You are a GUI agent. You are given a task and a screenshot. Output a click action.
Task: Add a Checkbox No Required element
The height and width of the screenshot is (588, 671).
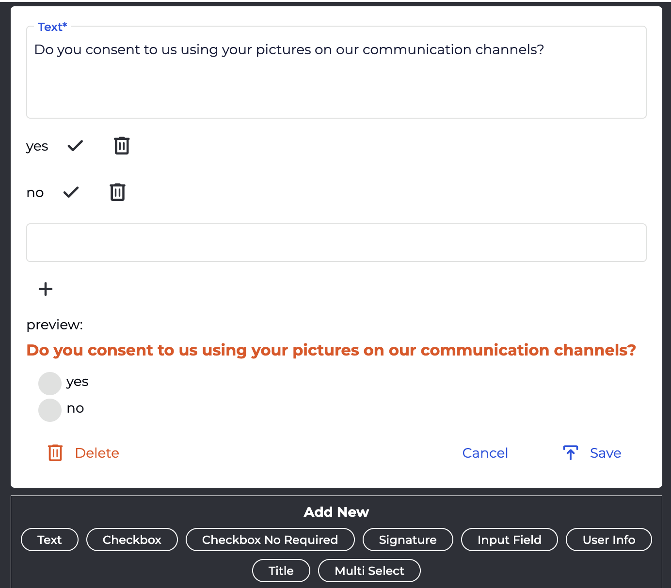[x=270, y=540]
